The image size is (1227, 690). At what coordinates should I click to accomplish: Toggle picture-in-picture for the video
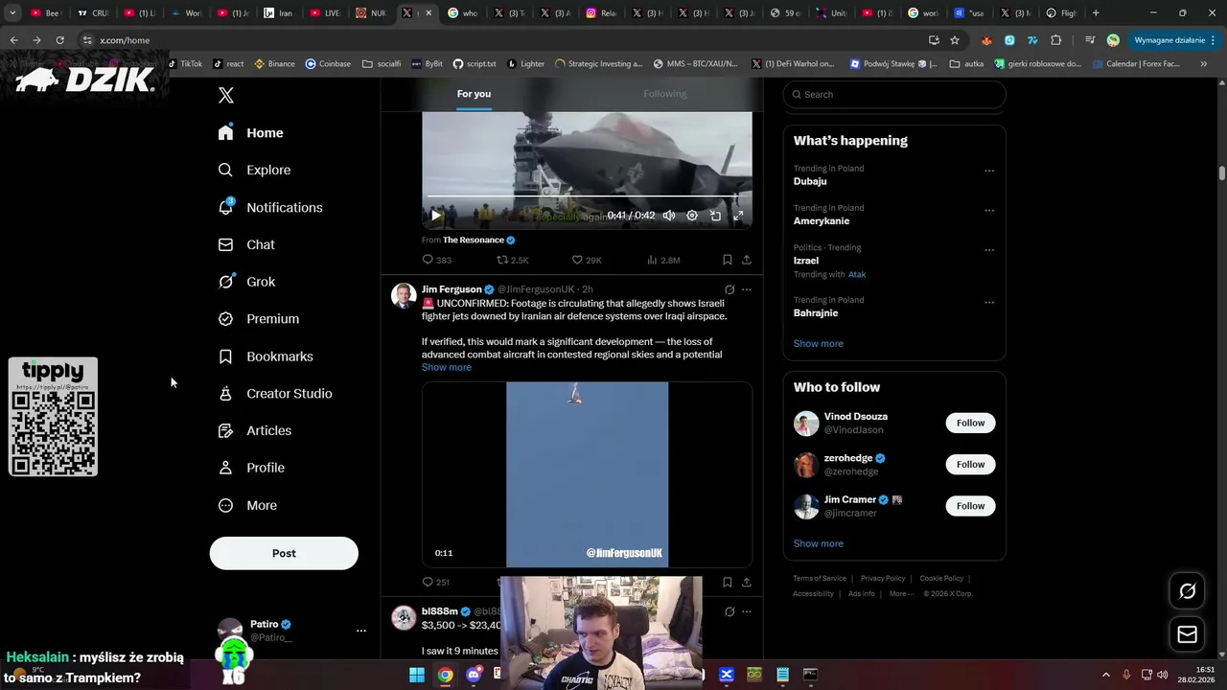(x=715, y=216)
